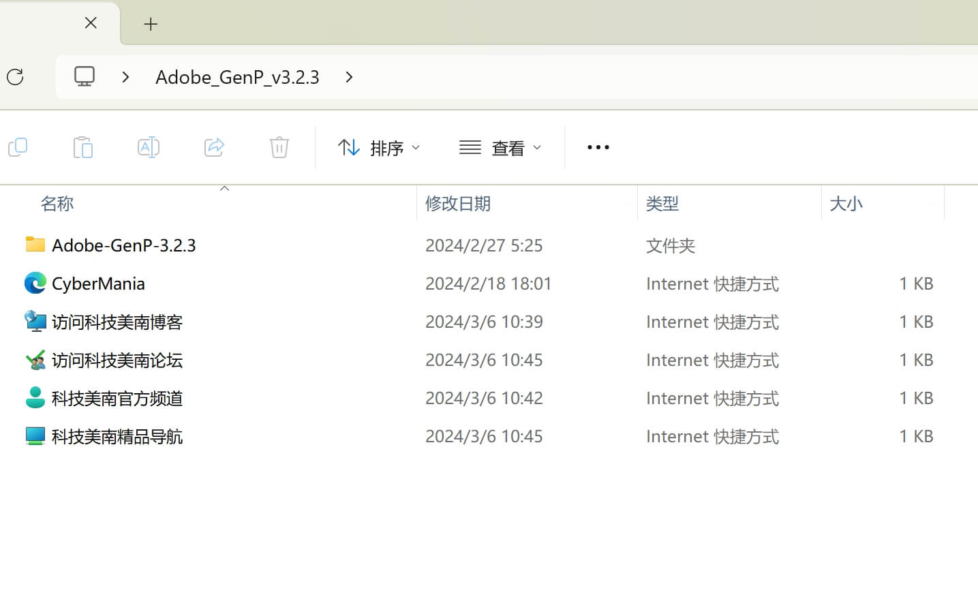The image size is (978, 614).
Task: Select the CyberMania shortcut name
Action: point(98,283)
